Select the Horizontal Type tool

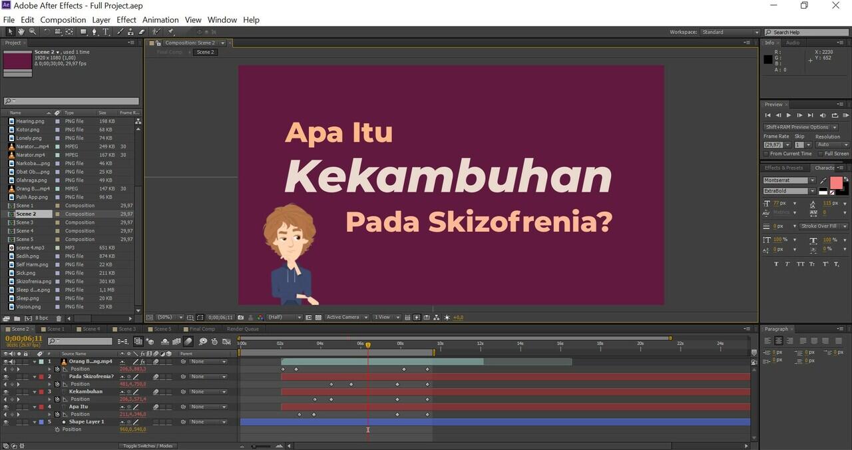(106, 31)
